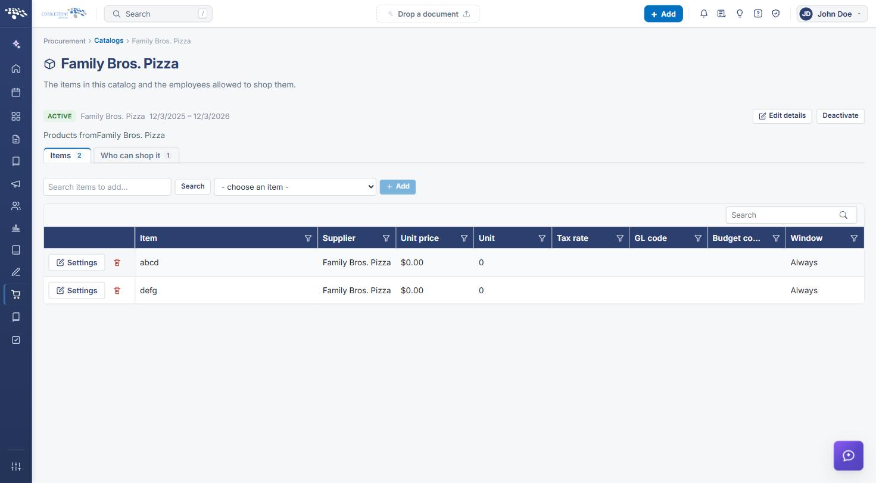Open the shopping cart procurement sidebar icon
The image size is (876, 483).
click(x=16, y=294)
